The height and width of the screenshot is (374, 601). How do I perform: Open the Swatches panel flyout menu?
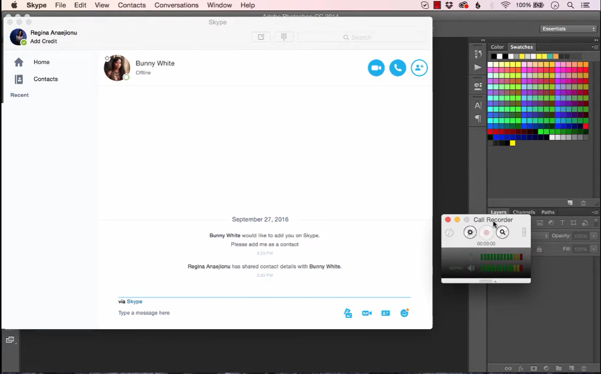[x=594, y=47]
